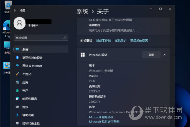
Task: Open the This PC desktop icon
Action: 7,47
